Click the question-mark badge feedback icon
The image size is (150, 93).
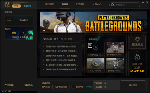click(137, 57)
